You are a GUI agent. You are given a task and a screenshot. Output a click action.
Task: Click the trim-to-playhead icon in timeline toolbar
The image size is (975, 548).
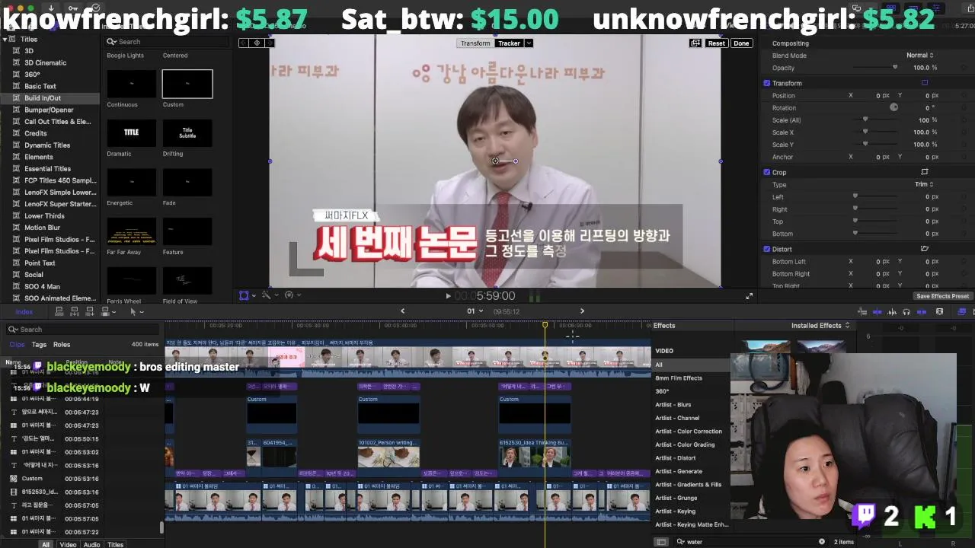tap(862, 311)
